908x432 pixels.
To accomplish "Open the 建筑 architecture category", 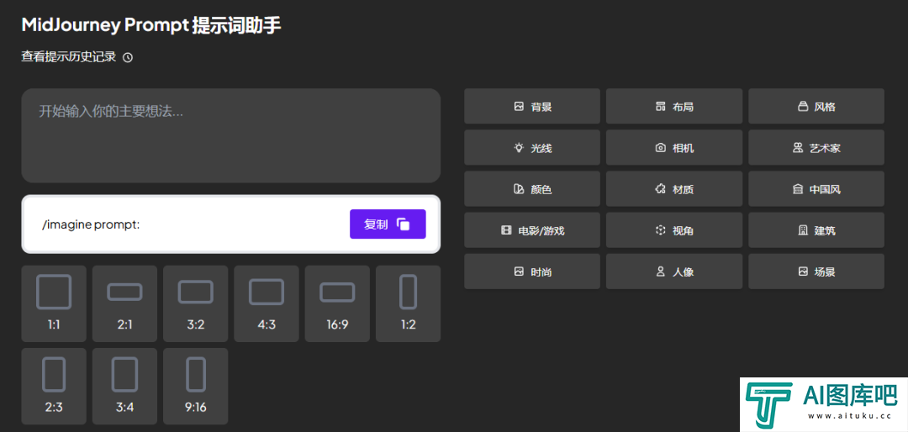I will [x=816, y=230].
